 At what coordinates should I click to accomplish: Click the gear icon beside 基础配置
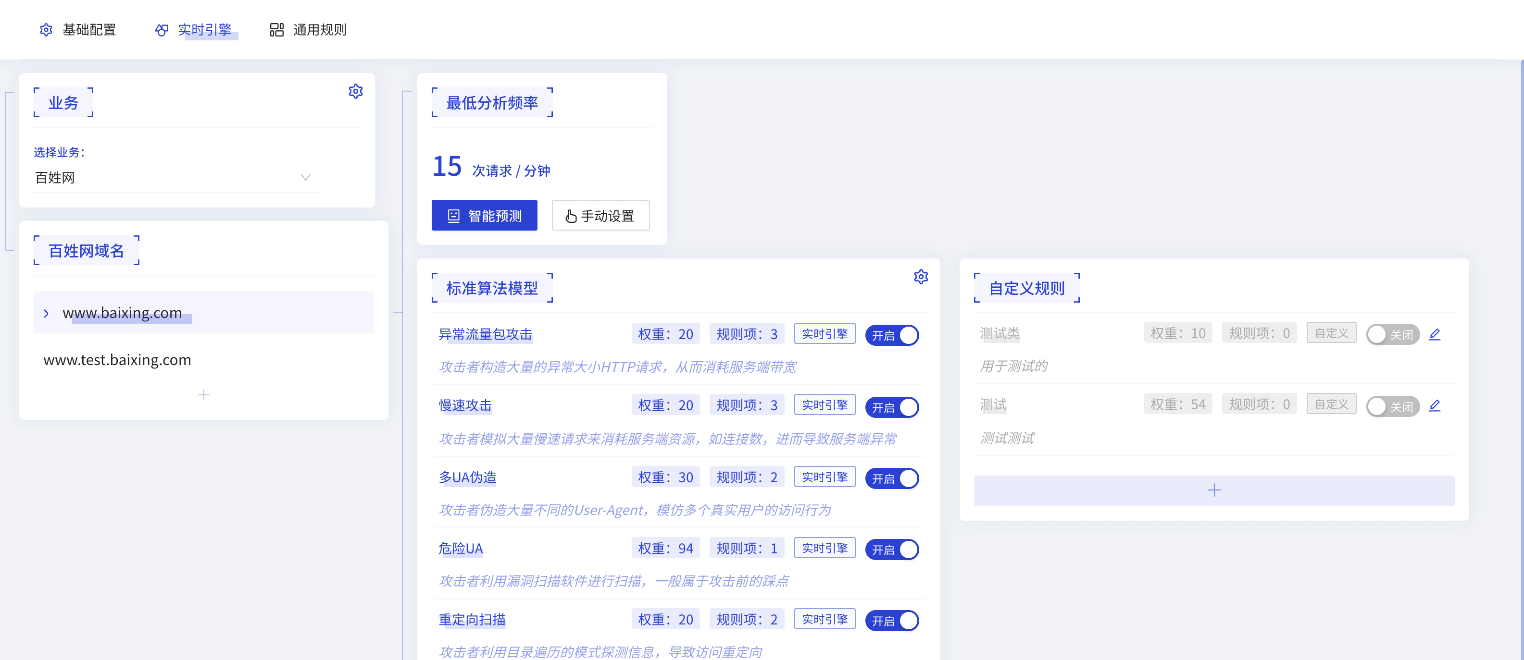[x=46, y=30]
